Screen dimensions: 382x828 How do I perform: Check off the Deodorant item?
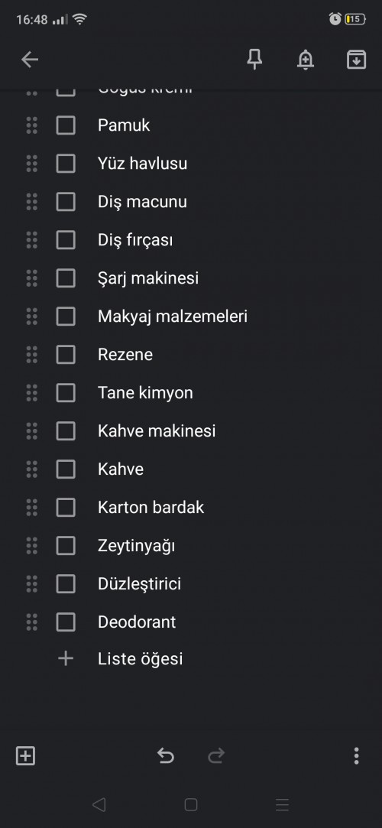pyautogui.click(x=66, y=622)
